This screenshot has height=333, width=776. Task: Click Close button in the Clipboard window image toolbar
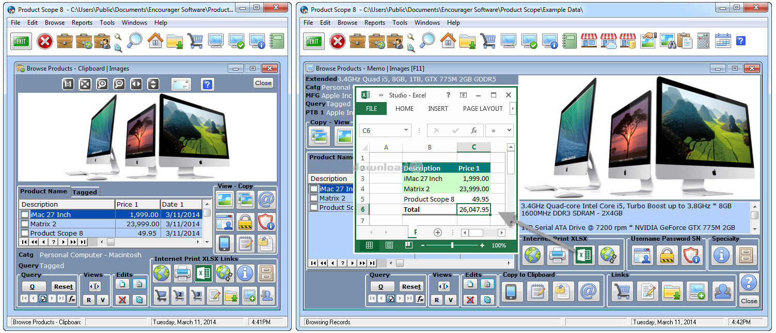pos(263,82)
